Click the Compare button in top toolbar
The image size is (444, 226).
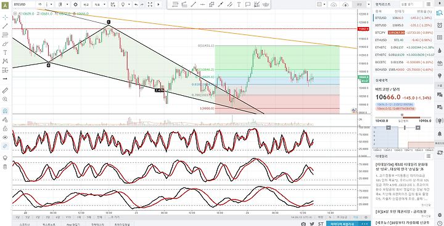[x=86, y=4]
